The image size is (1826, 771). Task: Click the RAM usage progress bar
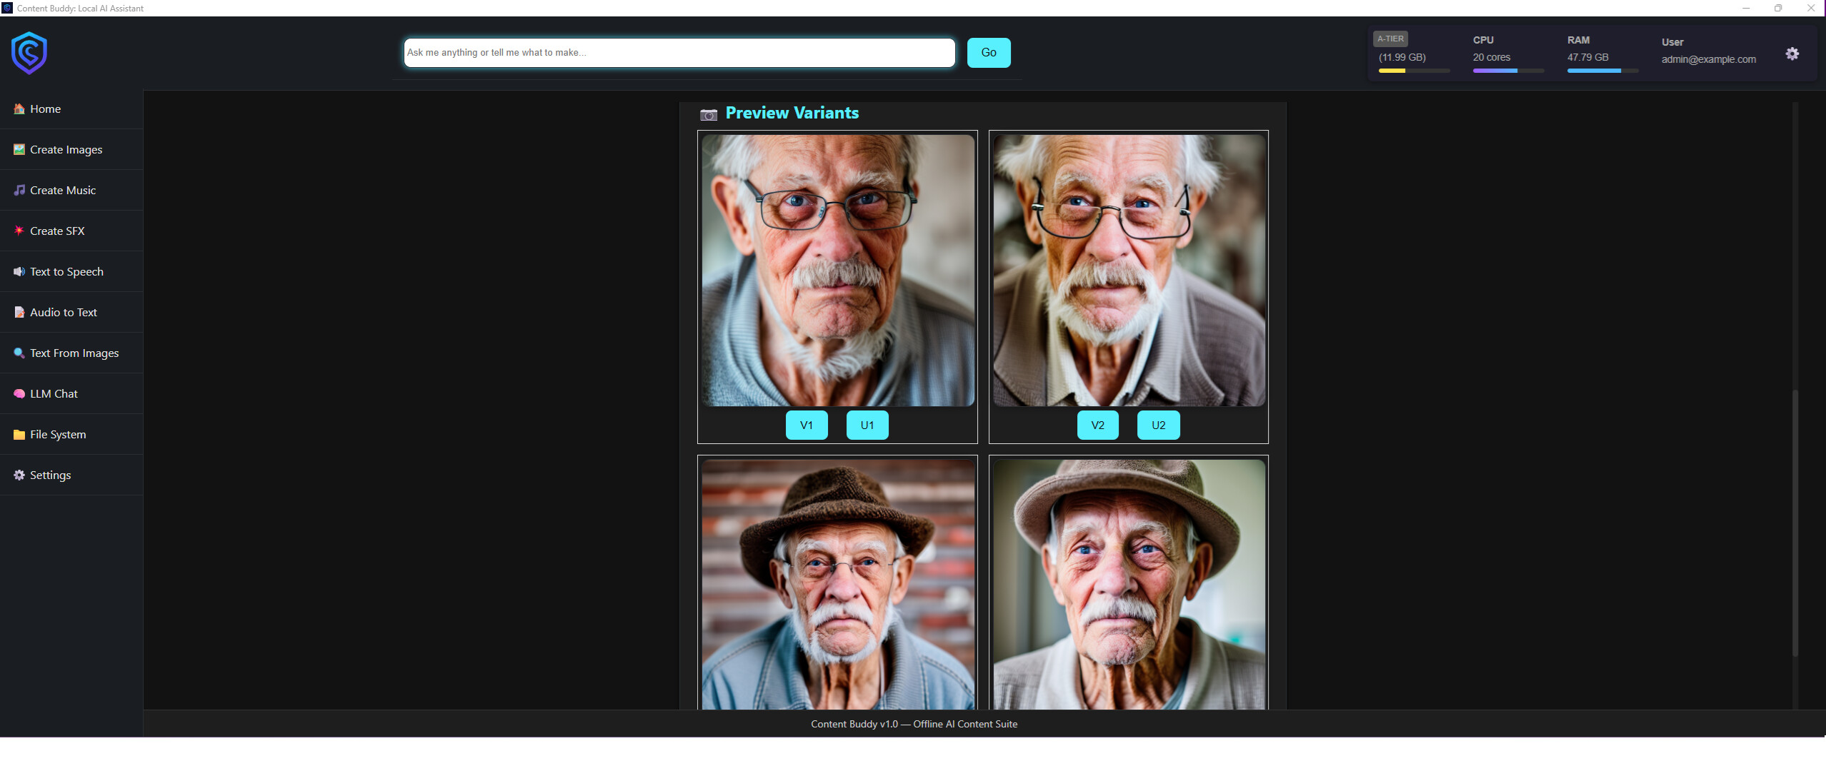[x=1600, y=71]
